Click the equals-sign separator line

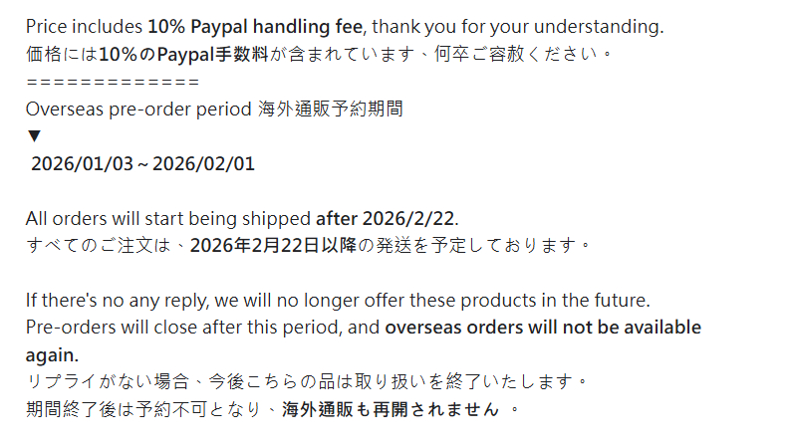(113, 81)
